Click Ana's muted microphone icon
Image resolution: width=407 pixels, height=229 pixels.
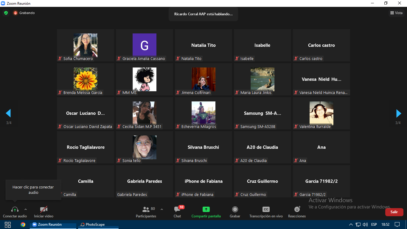click(x=296, y=161)
